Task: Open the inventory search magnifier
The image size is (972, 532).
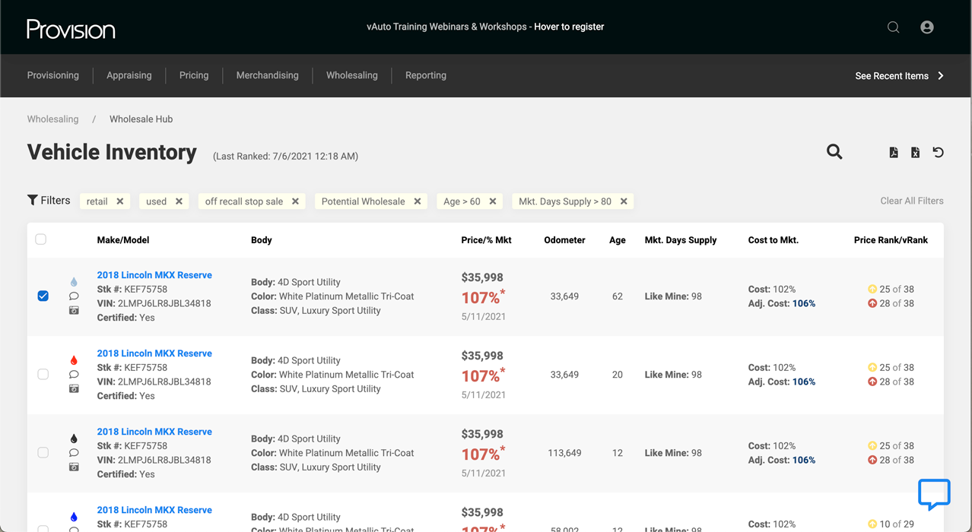Action: pyautogui.click(x=834, y=152)
